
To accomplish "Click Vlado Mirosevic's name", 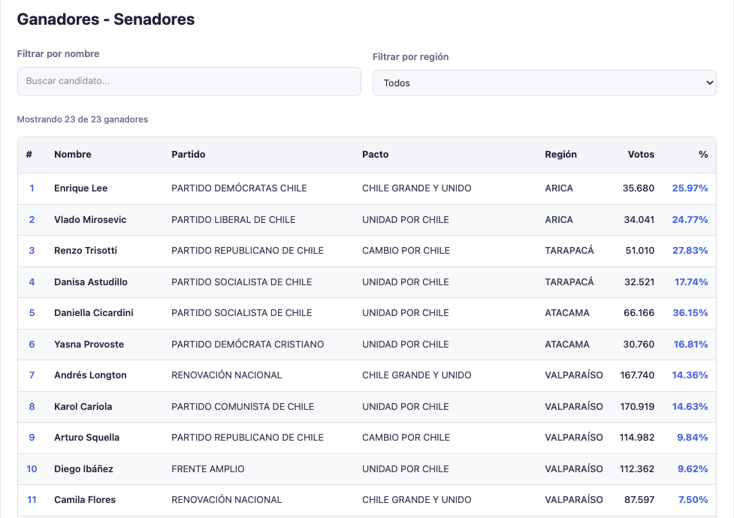I will [90, 220].
